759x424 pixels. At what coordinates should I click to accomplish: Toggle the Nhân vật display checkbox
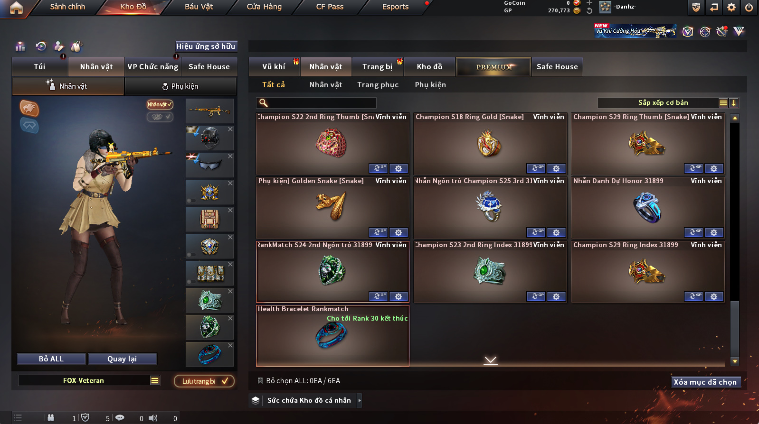pos(160,104)
